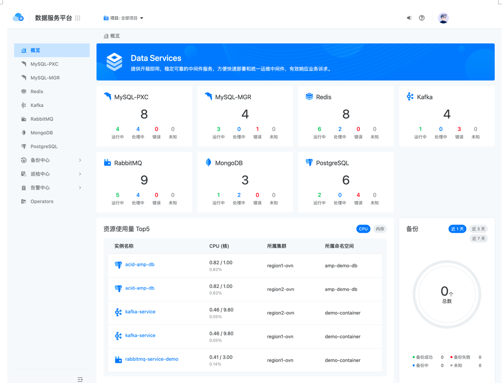Open the 项目: 全部项目 dropdown
The width and height of the screenshot is (502, 383).
(123, 18)
